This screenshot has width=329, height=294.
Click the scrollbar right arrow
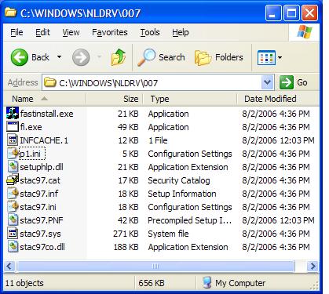[313, 267]
